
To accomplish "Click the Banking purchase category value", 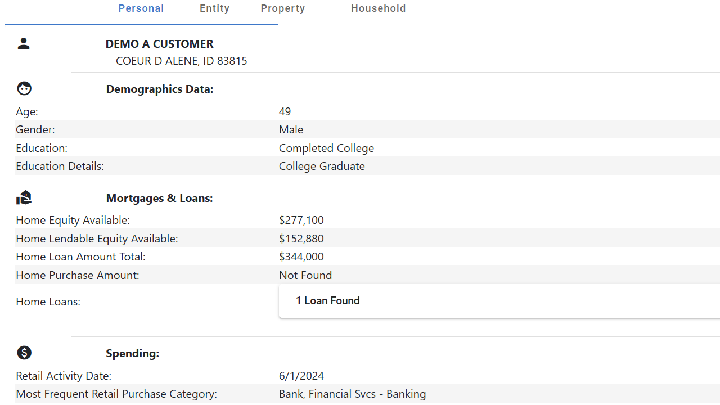I will pyautogui.click(x=352, y=393).
